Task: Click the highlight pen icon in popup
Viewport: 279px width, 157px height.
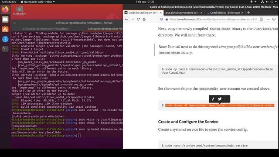Action: point(213,99)
